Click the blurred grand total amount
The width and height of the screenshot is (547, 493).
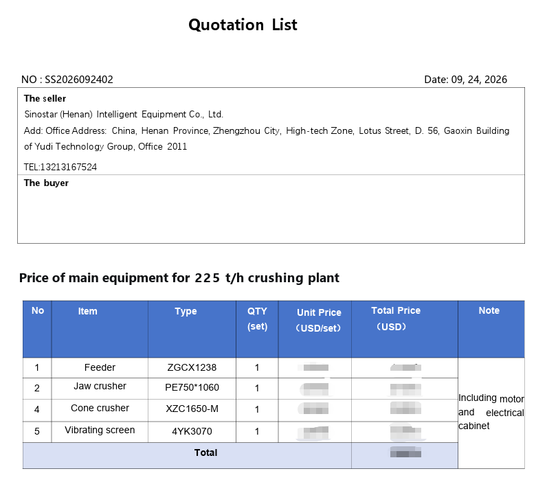(x=405, y=452)
